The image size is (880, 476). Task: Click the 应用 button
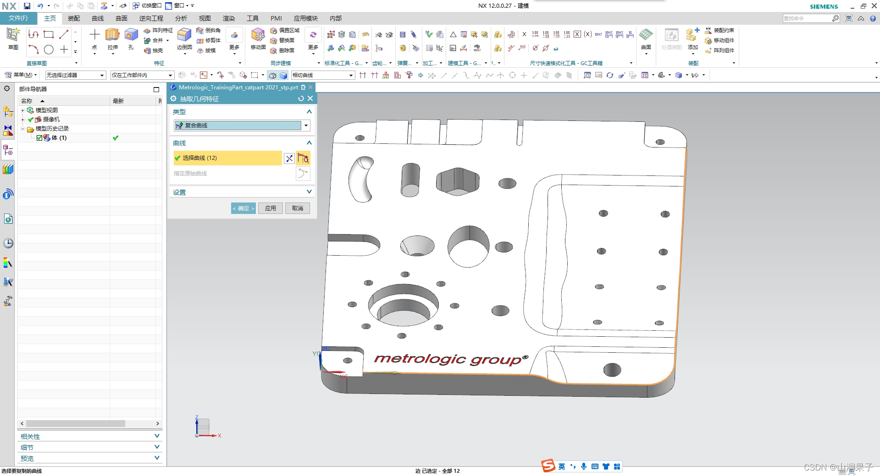click(271, 208)
